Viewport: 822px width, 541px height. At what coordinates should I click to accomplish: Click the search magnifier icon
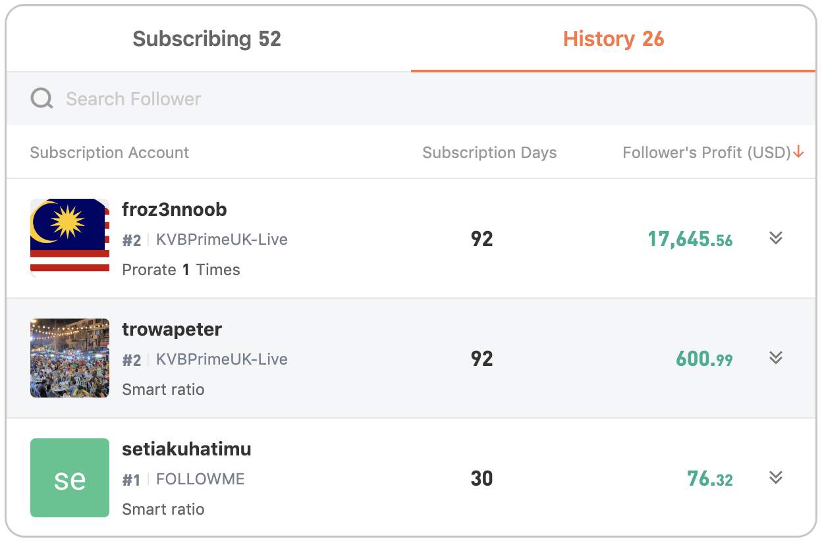click(42, 99)
